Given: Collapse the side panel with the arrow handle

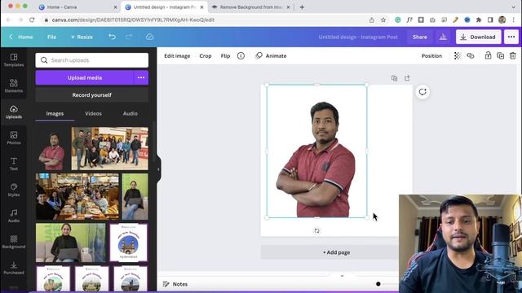Looking at the screenshot, I should pyautogui.click(x=158, y=169).
